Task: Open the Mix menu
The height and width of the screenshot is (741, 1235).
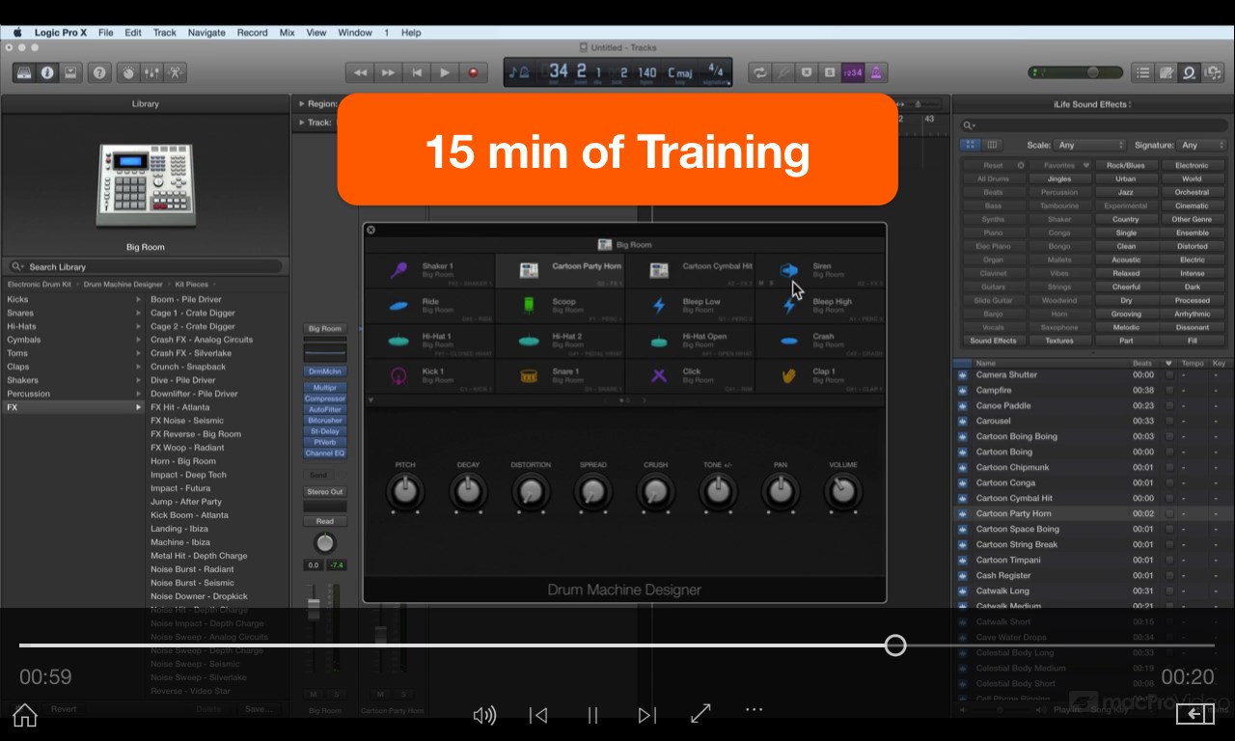Action: click(x=287, y=32)
